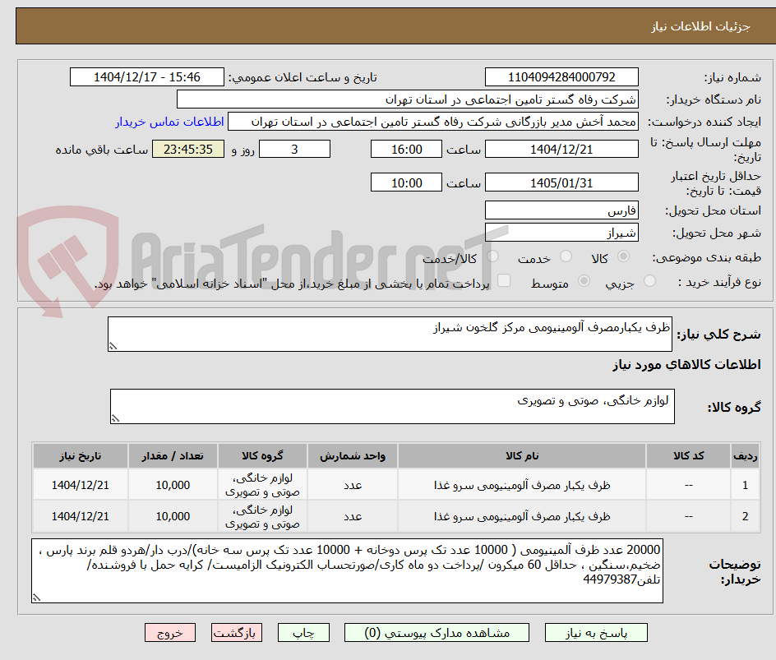The image size is (776, 660).
Task: Click row number 2 cell
Action: [745, 516]
